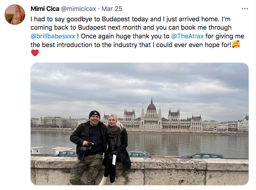Screen dimensions: 256x190
Task: Click the woman wearing the scarf
Action: pos(116,142)
